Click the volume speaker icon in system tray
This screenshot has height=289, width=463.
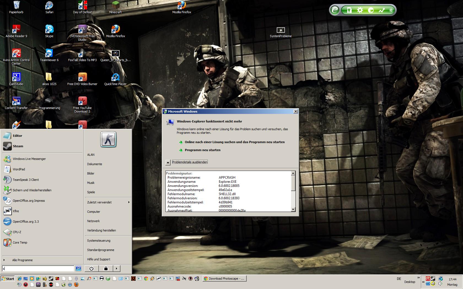coord(440,284)
